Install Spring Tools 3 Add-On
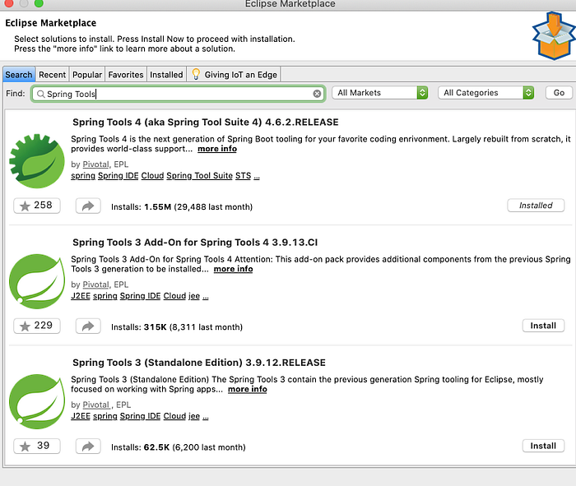 pyautogui.click(x=543, y=326)
